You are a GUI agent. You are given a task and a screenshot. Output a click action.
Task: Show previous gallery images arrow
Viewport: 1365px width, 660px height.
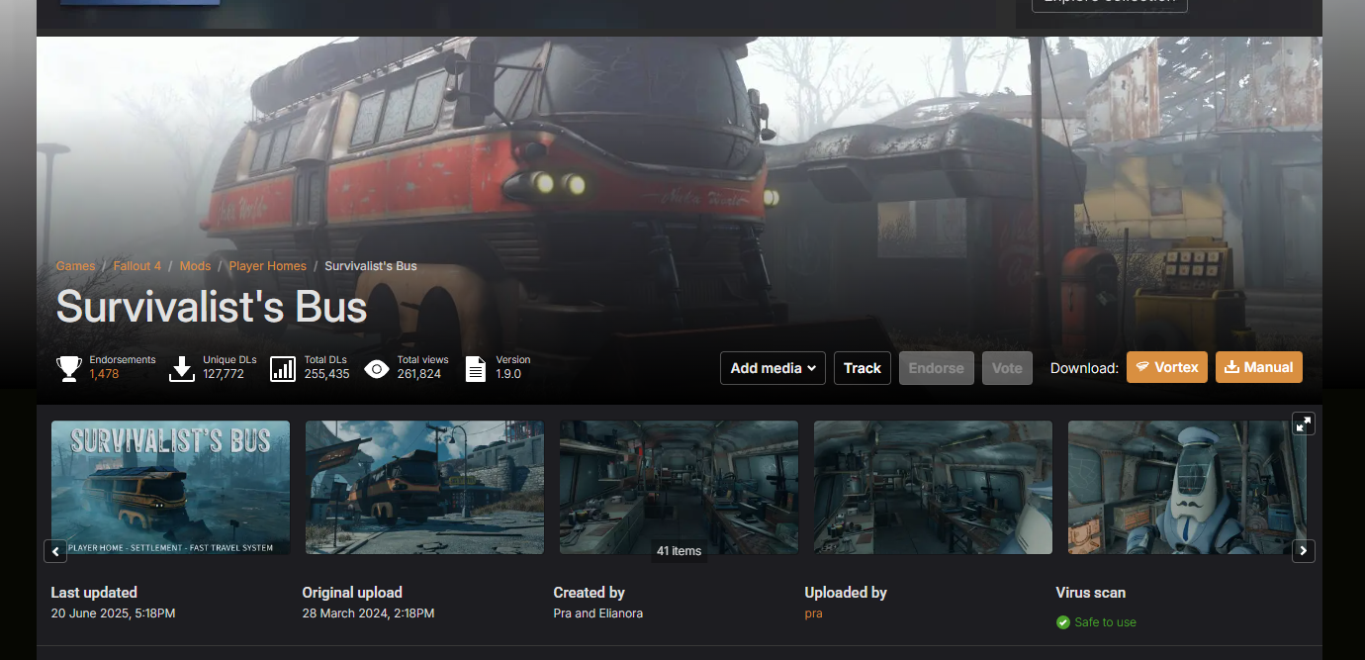click(x=55, y=551)
